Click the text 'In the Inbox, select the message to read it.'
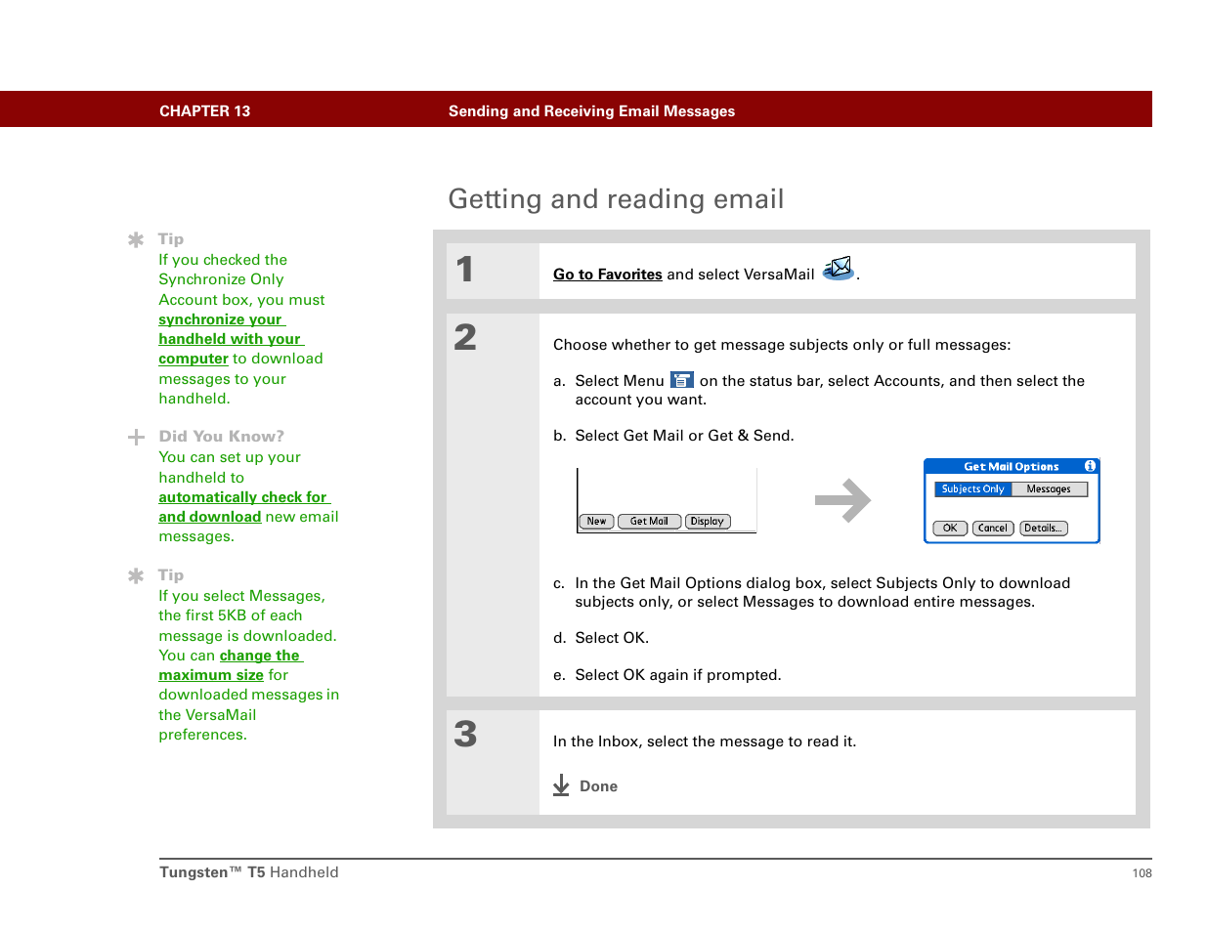 click(x=705, y=741)
